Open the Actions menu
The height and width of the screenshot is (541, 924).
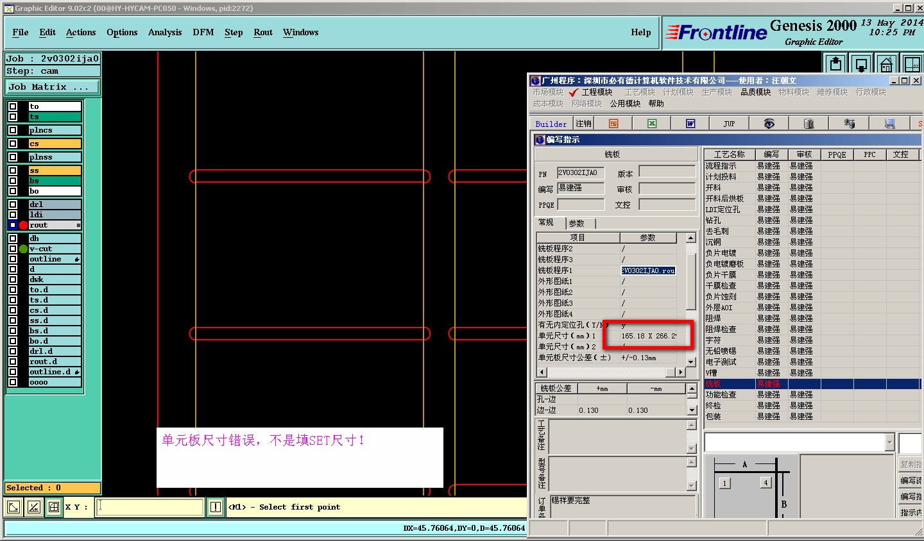click(x=81, y=32)
